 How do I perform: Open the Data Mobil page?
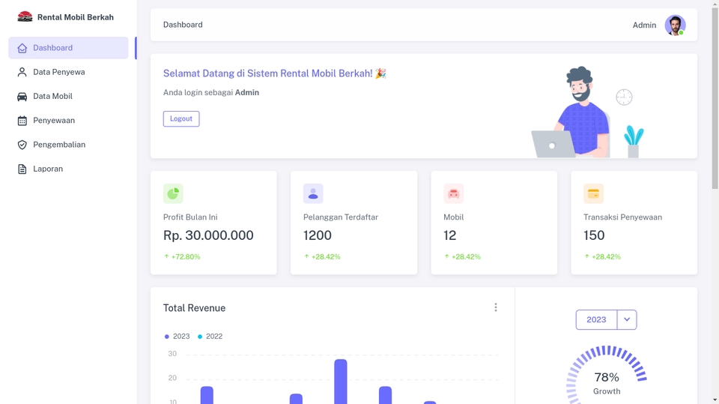tap(52, 96)
